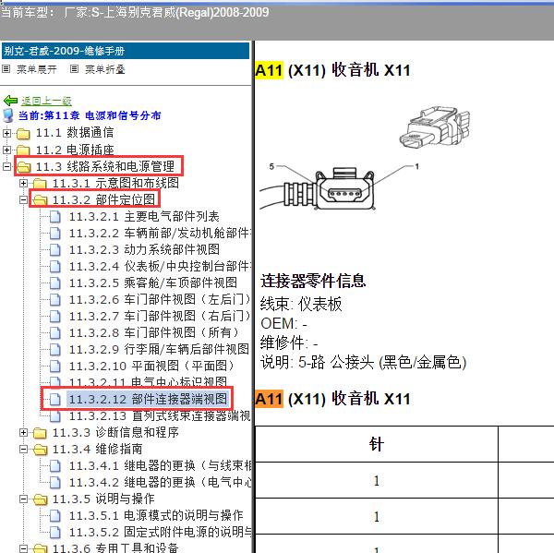Image resolution: width=554 pixels, height=553 pixels.
Task: Click the page icon for 11.3.2.3
Action: coord(55,250)
